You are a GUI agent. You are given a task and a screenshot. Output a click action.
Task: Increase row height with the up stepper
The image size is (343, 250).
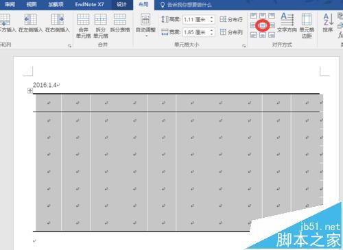tap(212, 18)
